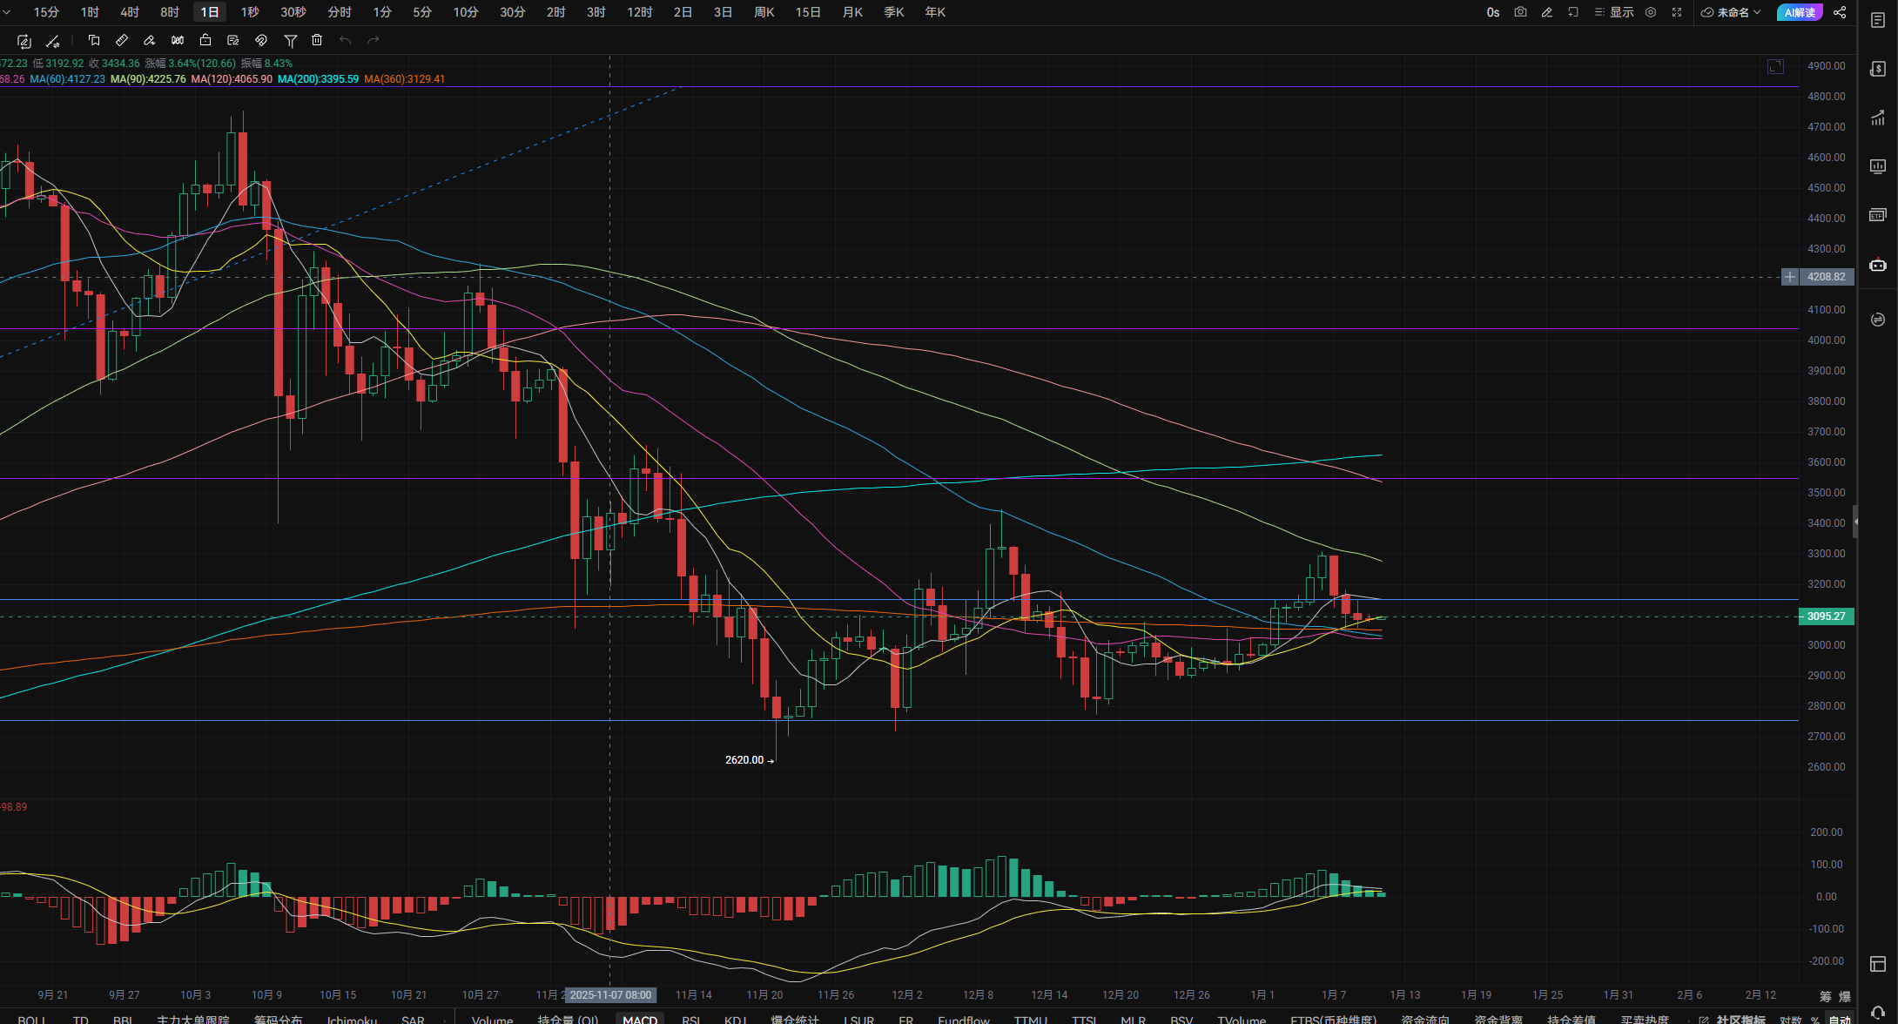Viewport: 1898px width, 1024px height.
Task: Open hexagon chart settings icon
Action: click(x=1651, y=12)
